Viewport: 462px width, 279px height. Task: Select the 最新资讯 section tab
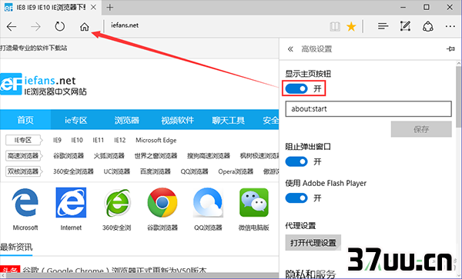pyautogui.click(x=16, y=247)
